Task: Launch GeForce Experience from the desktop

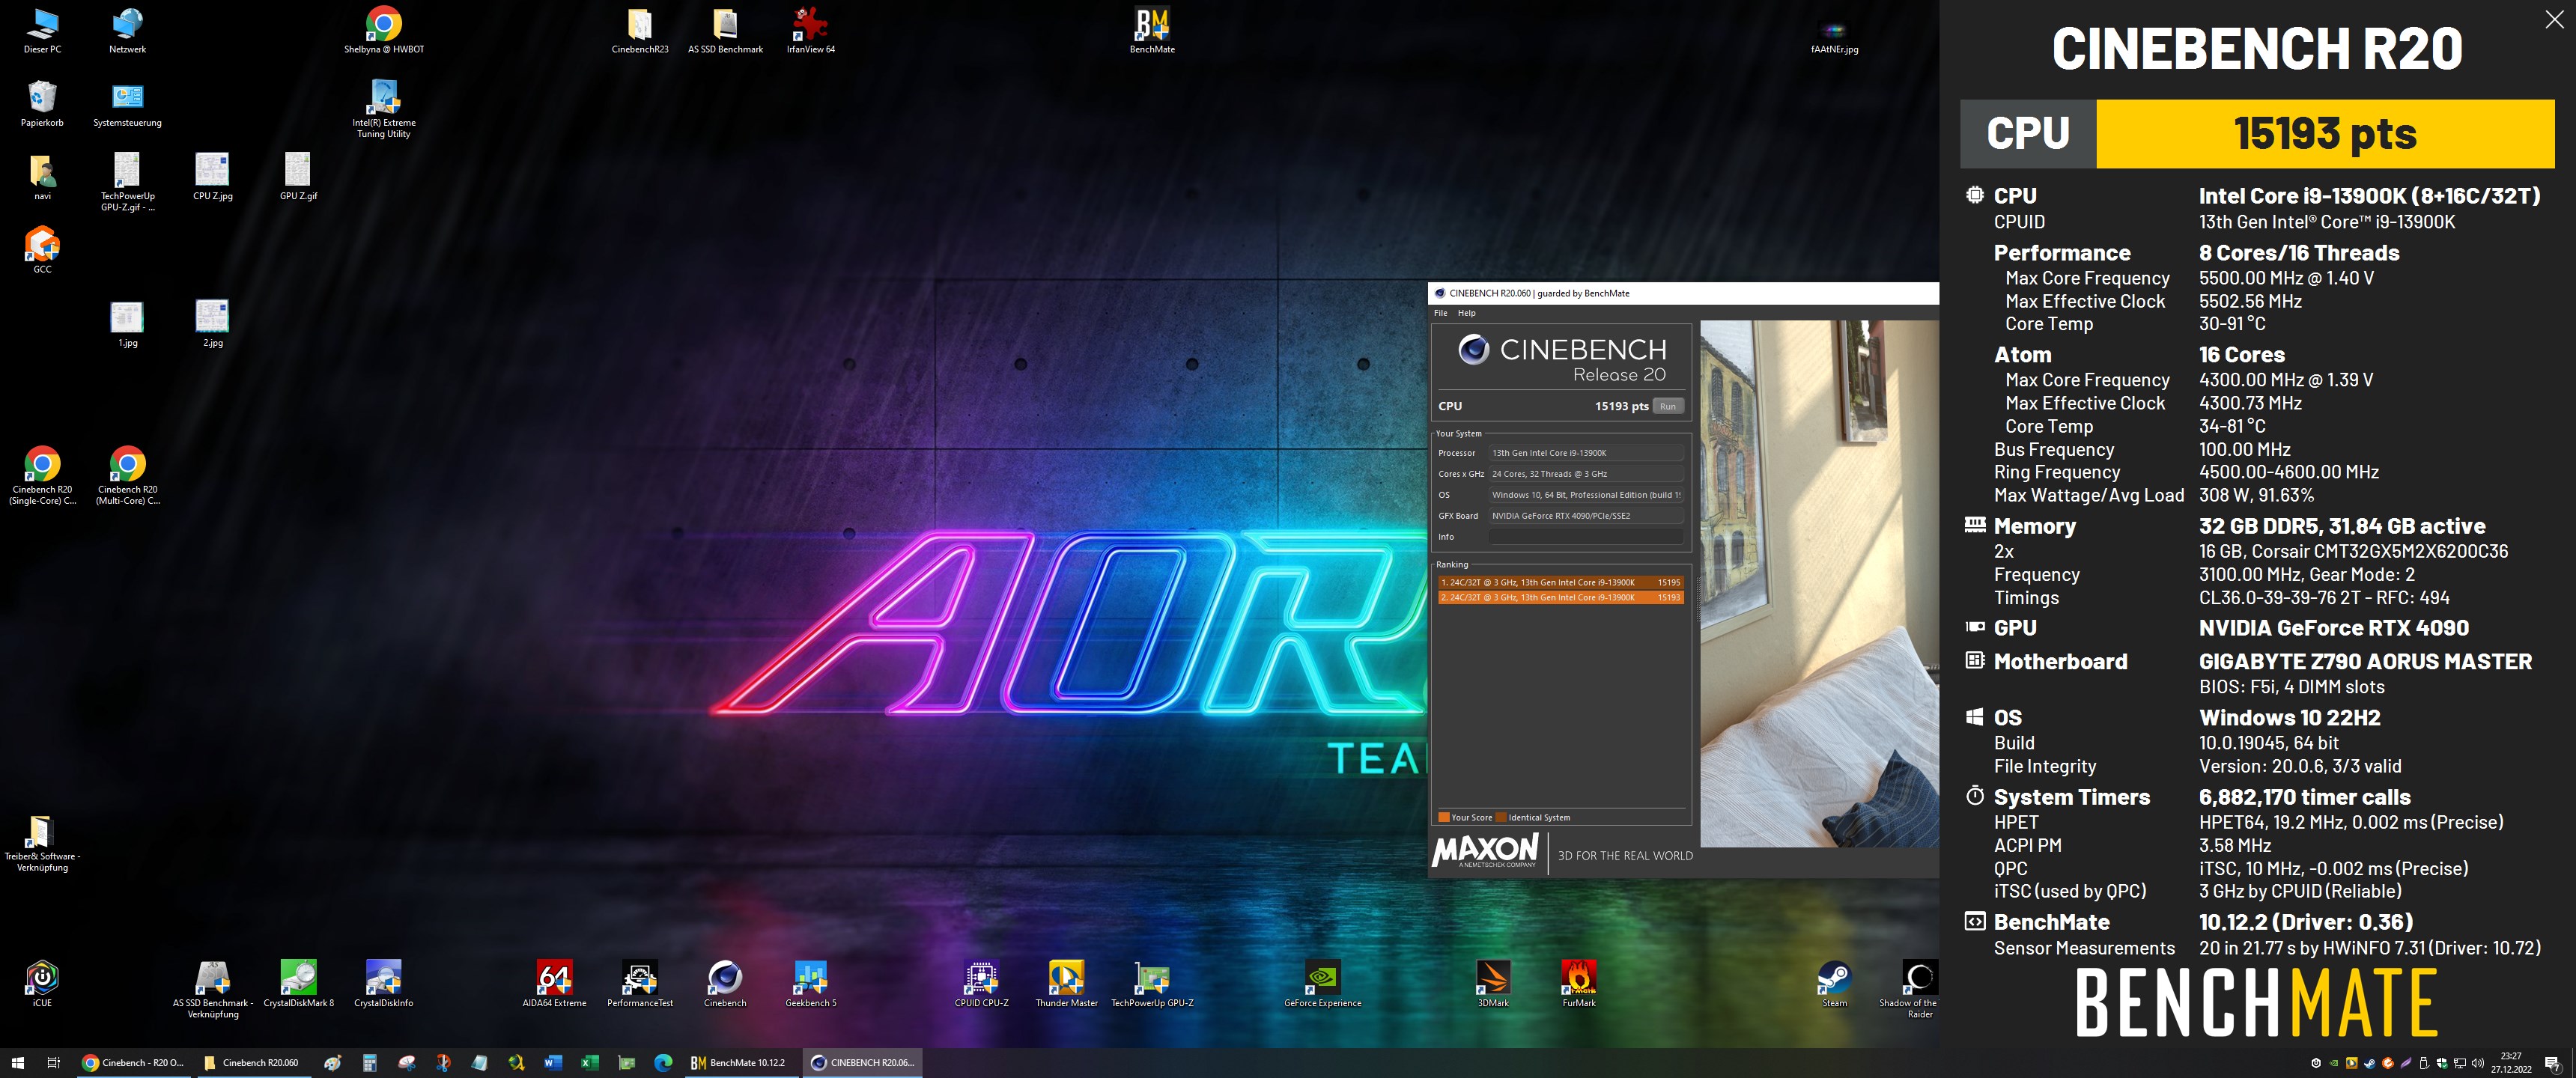Action: click(x=1322, y=984)
